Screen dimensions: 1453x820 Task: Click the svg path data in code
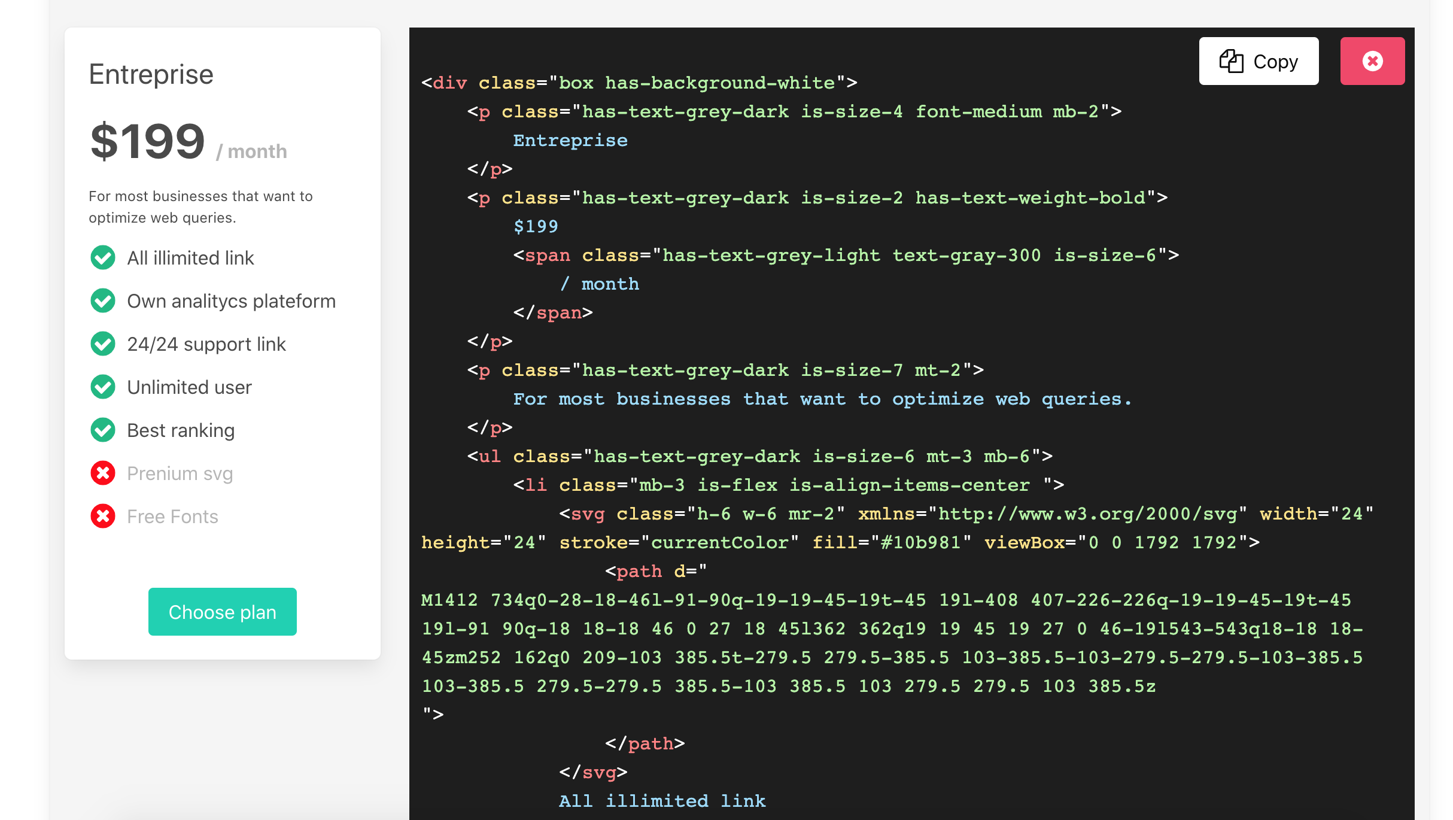pyautogui.click(x=892, y=643)
